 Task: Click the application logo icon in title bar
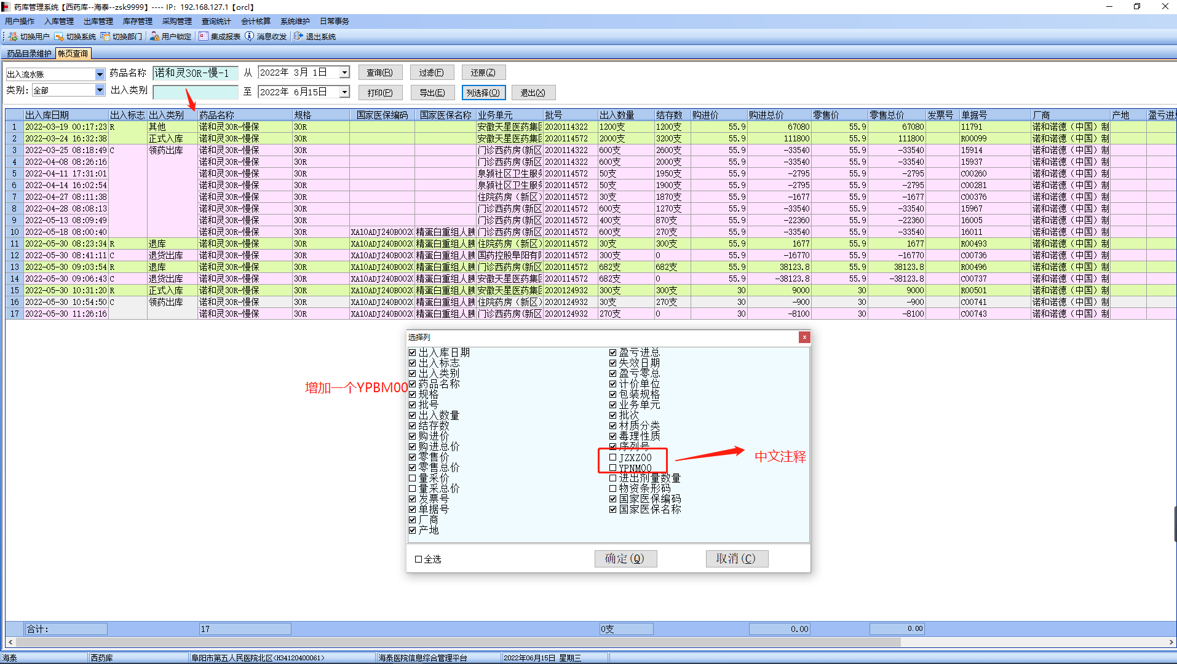(x=6, y=7)
